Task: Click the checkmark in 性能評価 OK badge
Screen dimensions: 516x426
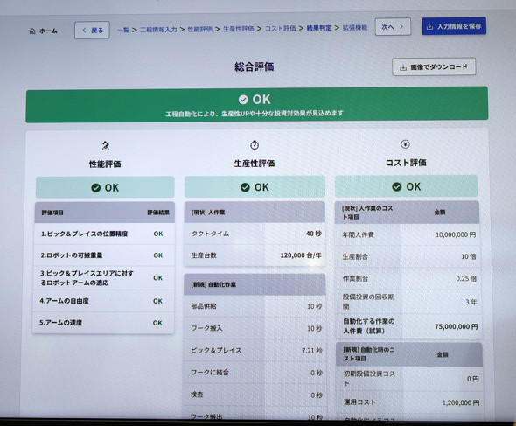Action: [x=95, y=188]
